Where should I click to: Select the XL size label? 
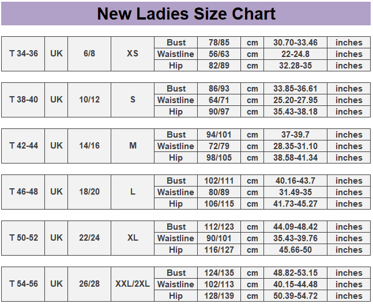[x=133, y=238]
